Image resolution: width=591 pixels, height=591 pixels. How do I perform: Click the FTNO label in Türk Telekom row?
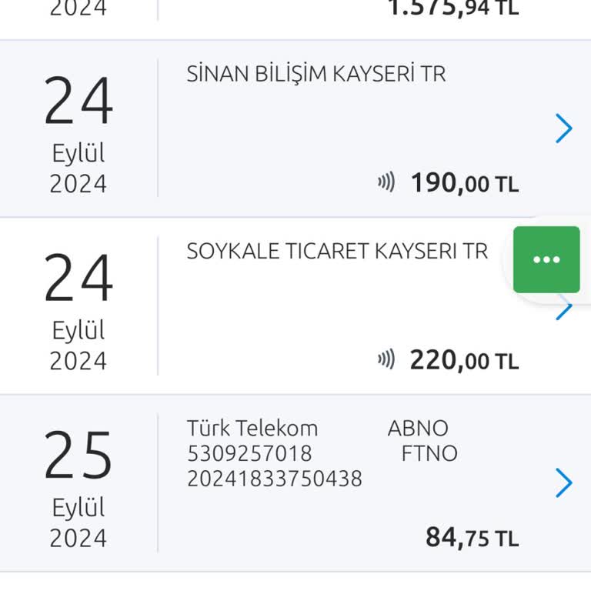point(429,453)
